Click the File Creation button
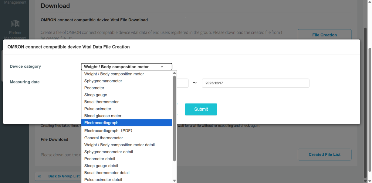372x183 pixels. point(325,35)
